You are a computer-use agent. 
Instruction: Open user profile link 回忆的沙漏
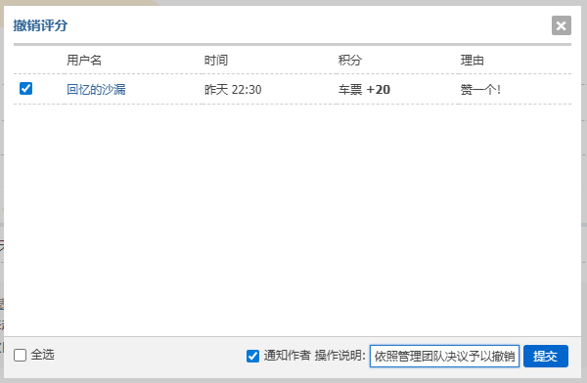pos(96,89)
